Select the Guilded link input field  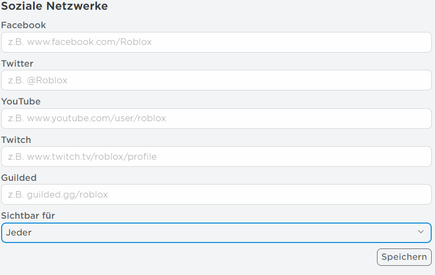216,194
